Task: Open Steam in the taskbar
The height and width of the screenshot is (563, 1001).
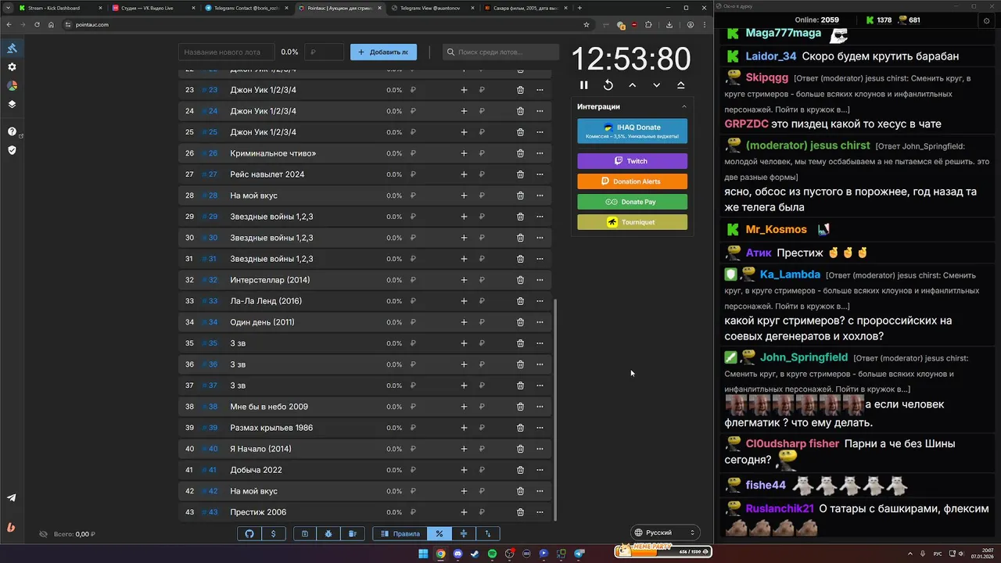Action: (x=475, y=554)
